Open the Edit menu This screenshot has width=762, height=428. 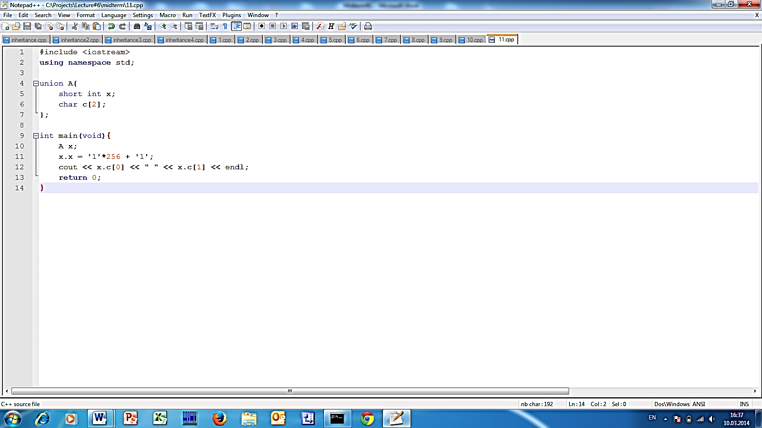tap(23, 15)
